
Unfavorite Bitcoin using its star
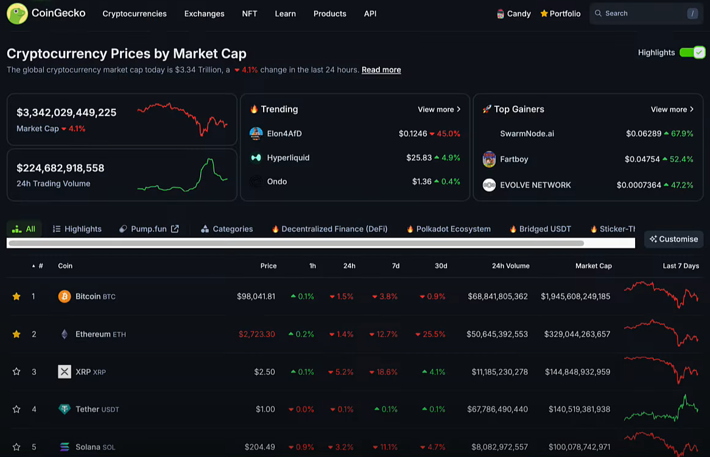pyautogui.click(x=16, y=296)
